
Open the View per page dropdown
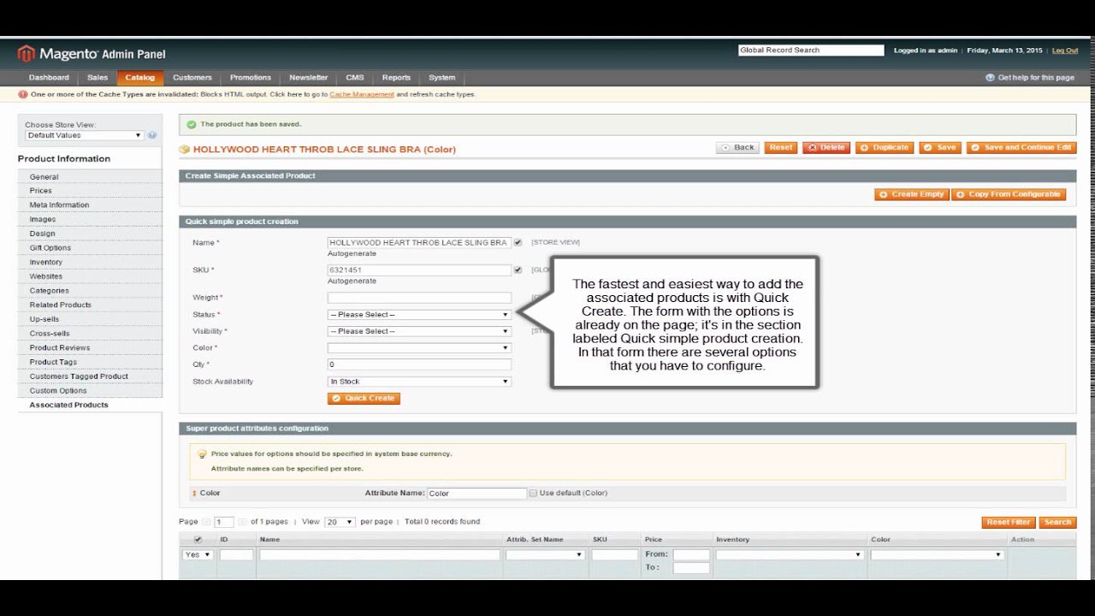tap(340, 522)
